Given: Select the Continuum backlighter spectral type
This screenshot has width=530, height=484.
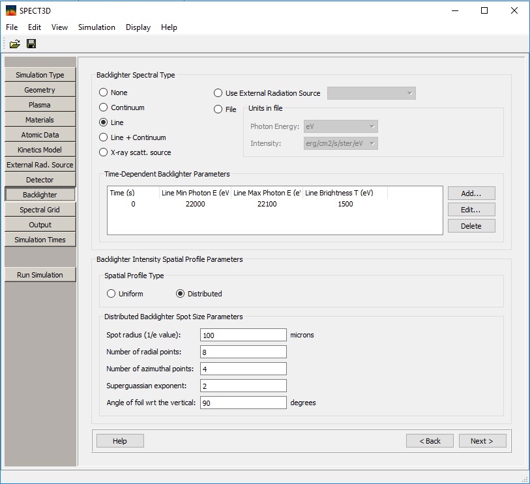Looking at the screenshot, I should point(104,107).
